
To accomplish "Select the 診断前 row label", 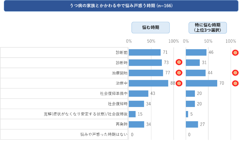I will 122,52.
